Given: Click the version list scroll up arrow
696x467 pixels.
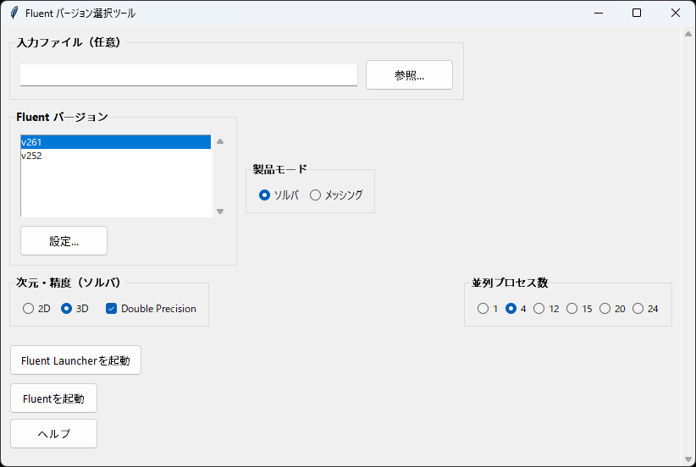Looking at the screenshot, I should (x=220, y=141).
